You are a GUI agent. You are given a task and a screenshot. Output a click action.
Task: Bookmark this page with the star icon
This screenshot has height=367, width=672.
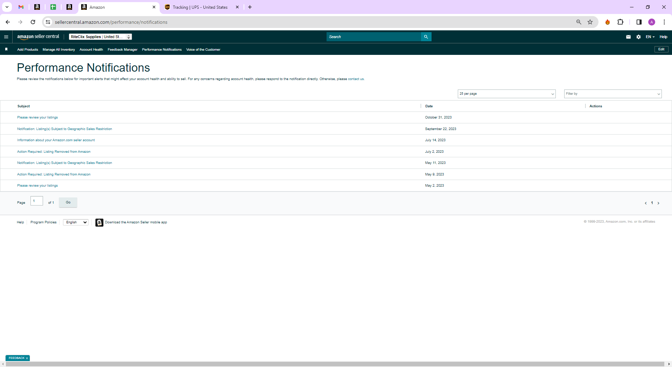590,22
